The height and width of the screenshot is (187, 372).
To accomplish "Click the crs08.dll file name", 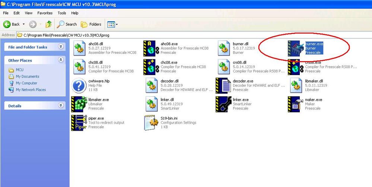I will 239,62.
